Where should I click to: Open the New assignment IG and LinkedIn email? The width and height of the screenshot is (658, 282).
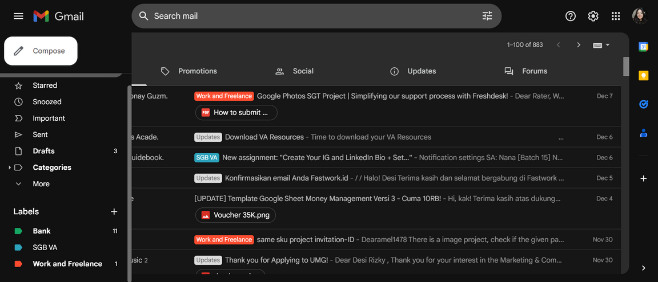(x=376, y=157)
